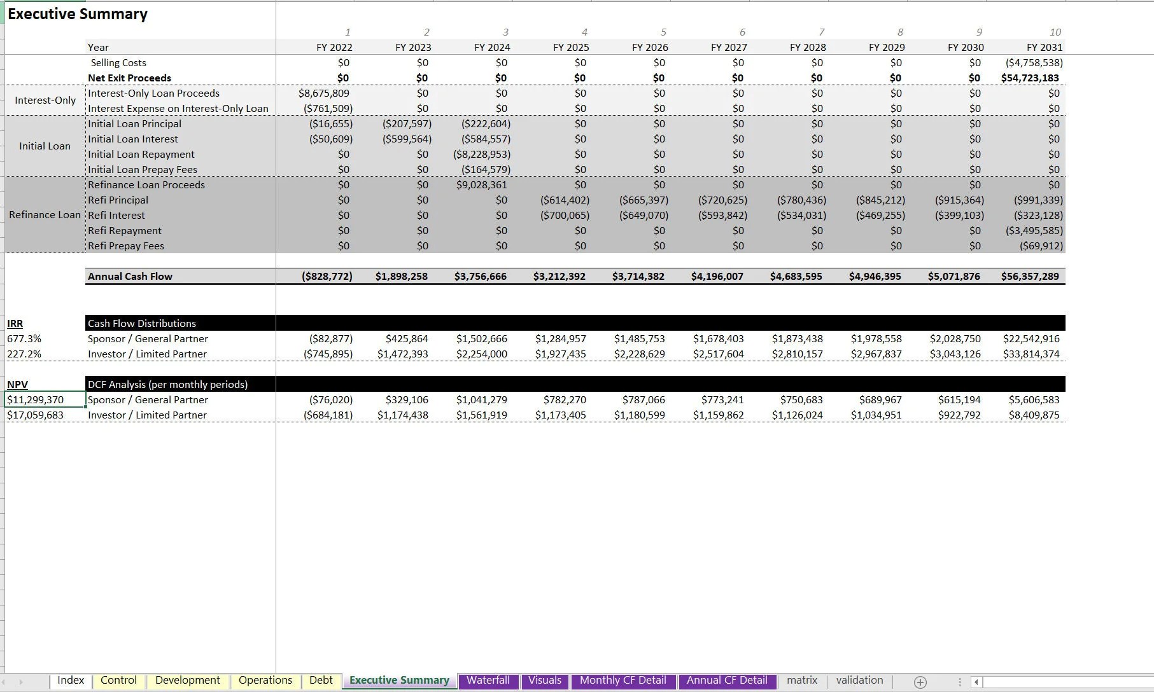Click the horizontal scrollbar left arrow
This screenshot has width=1154, height=692.
(976, 680)
